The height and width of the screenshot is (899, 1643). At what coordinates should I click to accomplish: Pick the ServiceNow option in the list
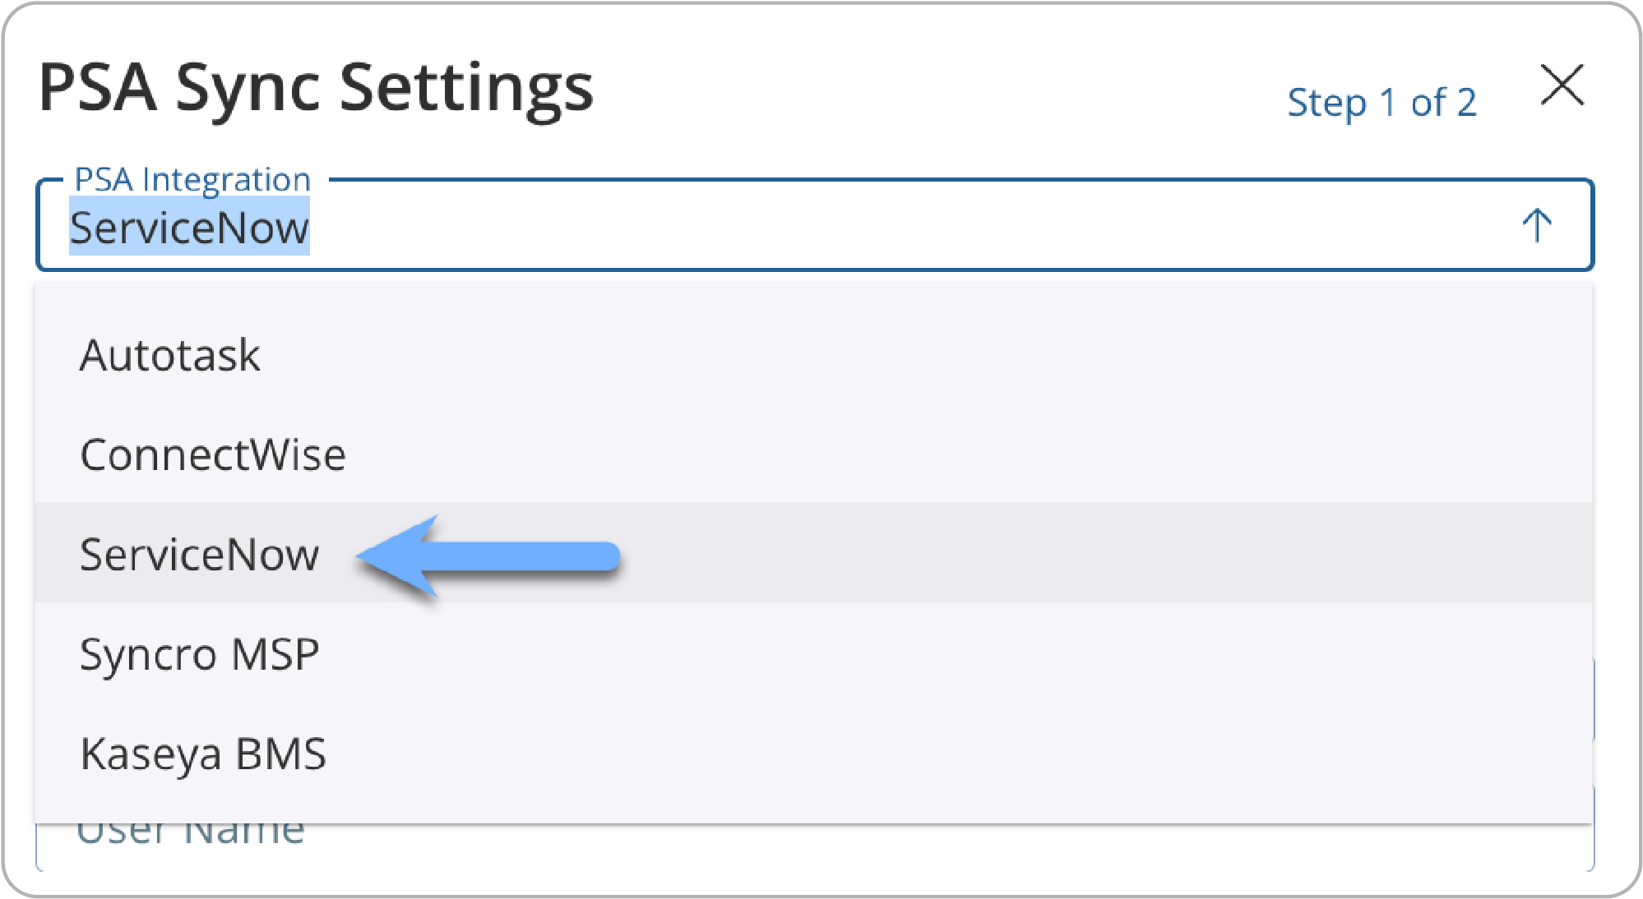click(x=199, y=555)
